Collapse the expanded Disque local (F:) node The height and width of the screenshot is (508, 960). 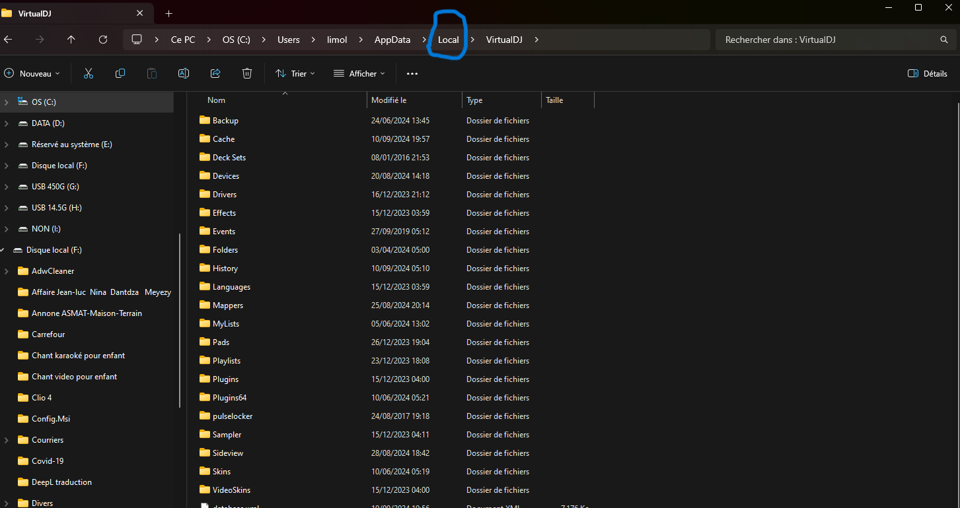point(3,250)
